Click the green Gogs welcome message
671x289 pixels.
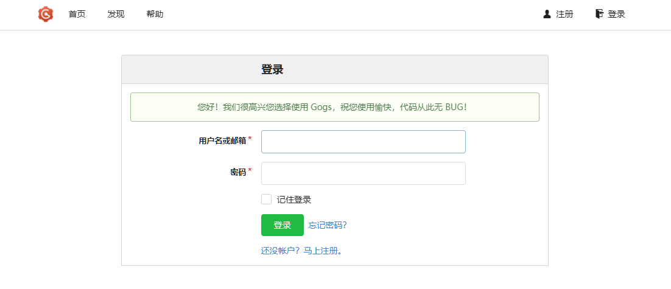pyautogui.click(x=335, y=107)
